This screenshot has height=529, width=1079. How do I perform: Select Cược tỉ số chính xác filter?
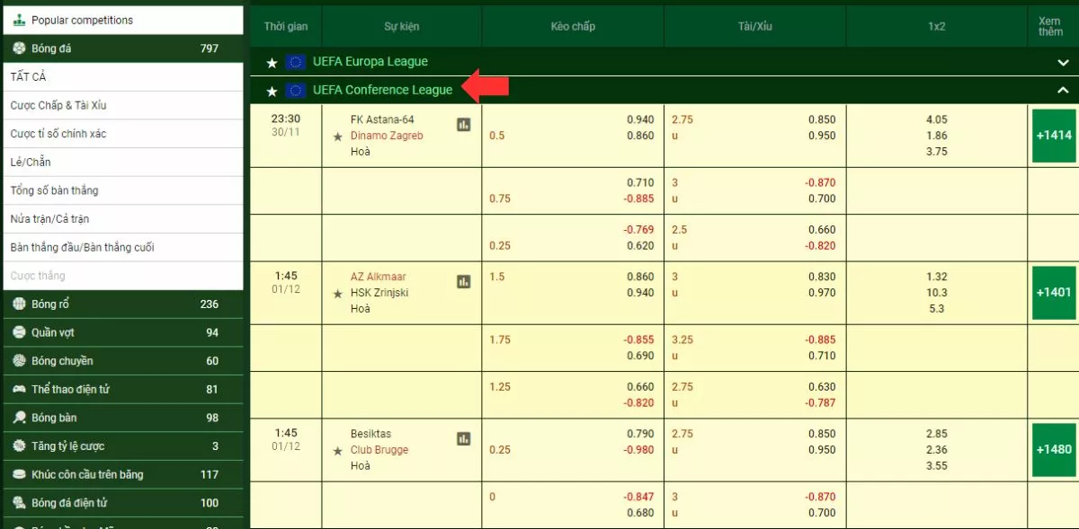[x=121, y=134]
